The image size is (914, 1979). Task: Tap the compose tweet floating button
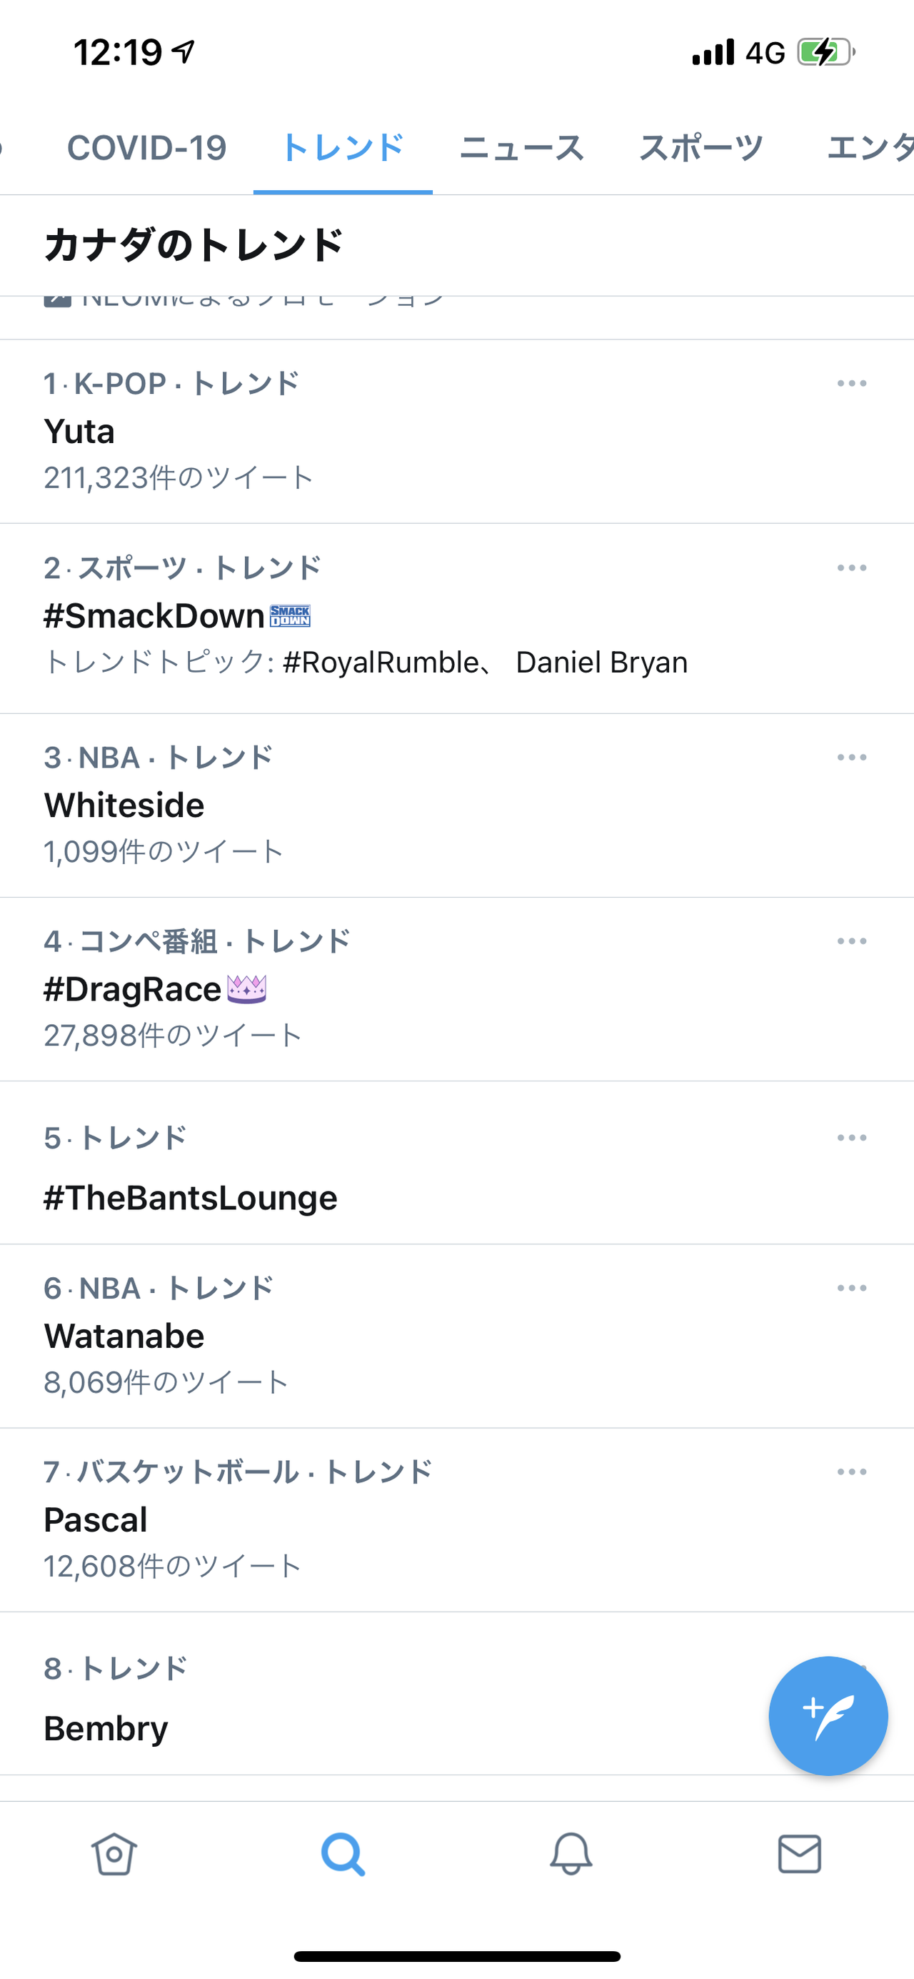click(828, 1715)
